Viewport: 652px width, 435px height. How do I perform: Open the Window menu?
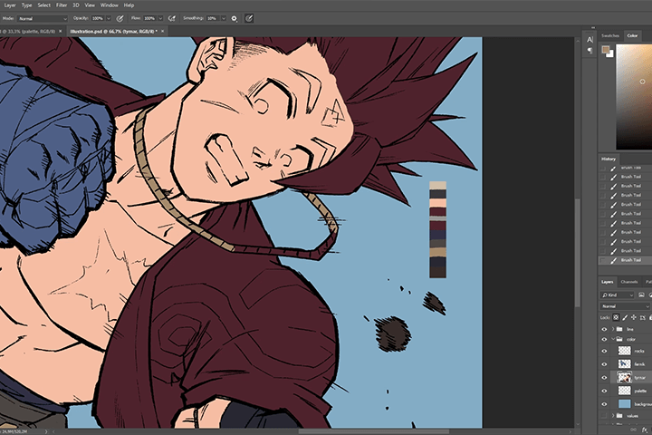110,5
